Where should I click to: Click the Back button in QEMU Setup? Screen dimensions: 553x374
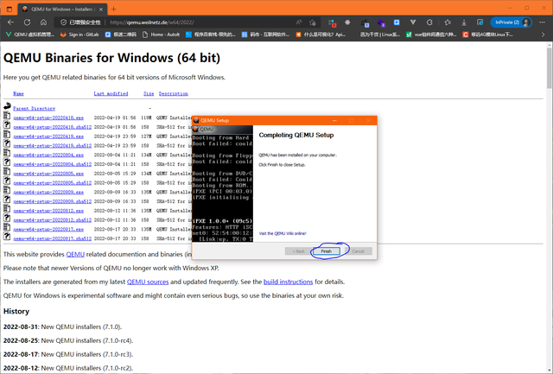[x=298, y=251]
